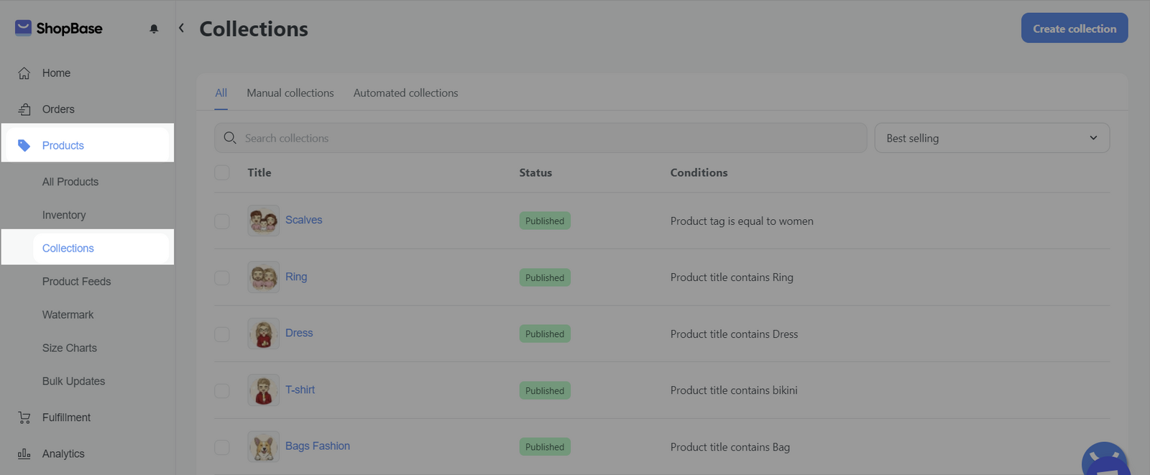
Task: Open the Best selling sort dropdown
Action: (991, 138)
